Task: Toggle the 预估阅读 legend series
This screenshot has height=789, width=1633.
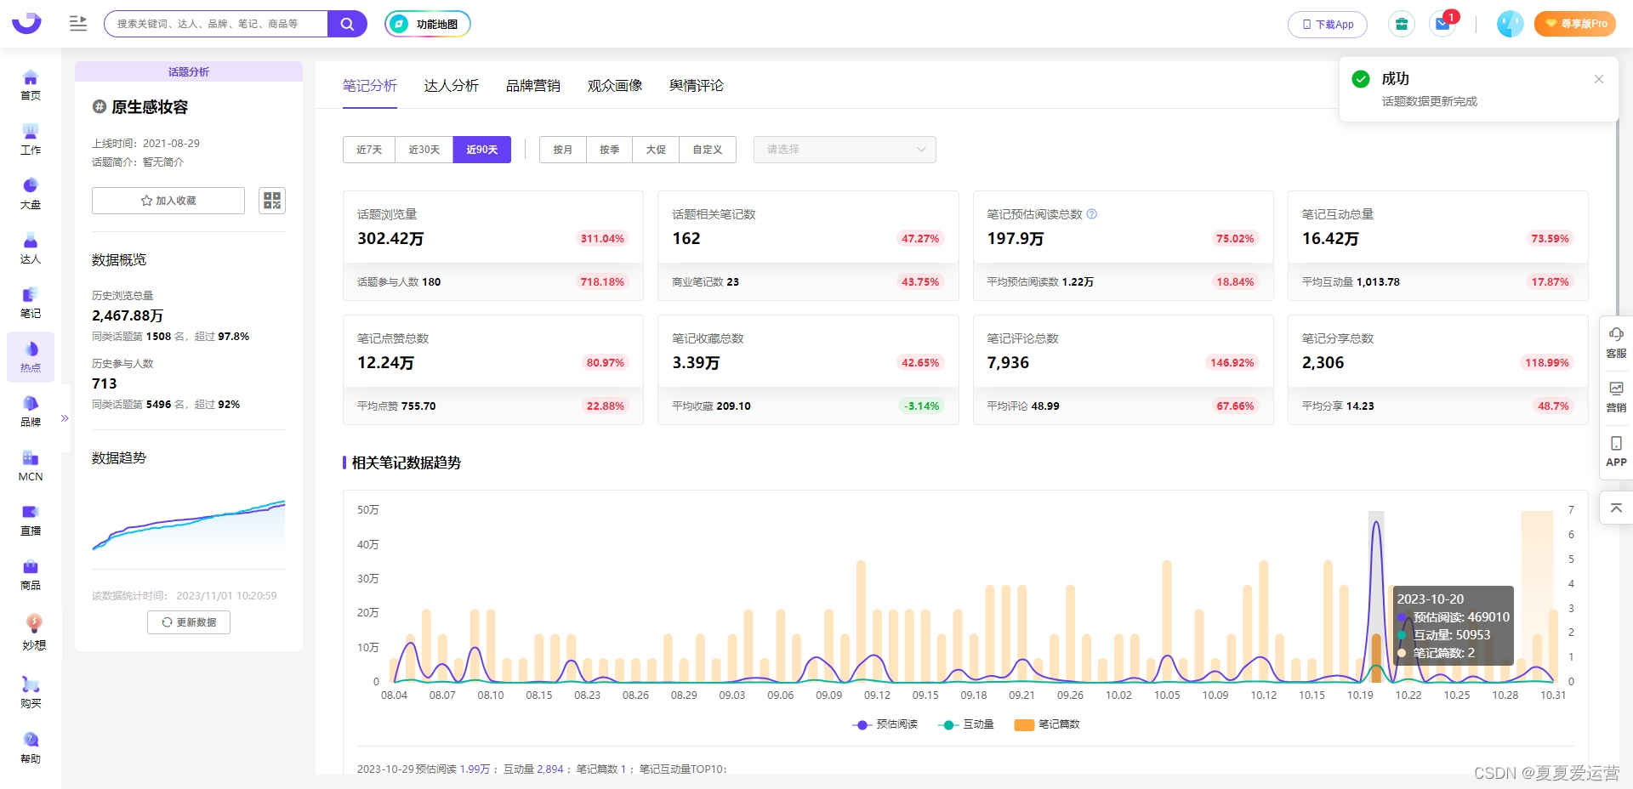Action: tap(885, 724)
